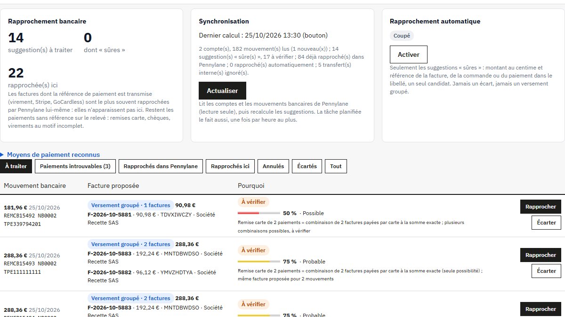Click the Mouvement bancaire column header
Image resolution: width=565 pixels, height=317 pixels.
pos(35,186)
